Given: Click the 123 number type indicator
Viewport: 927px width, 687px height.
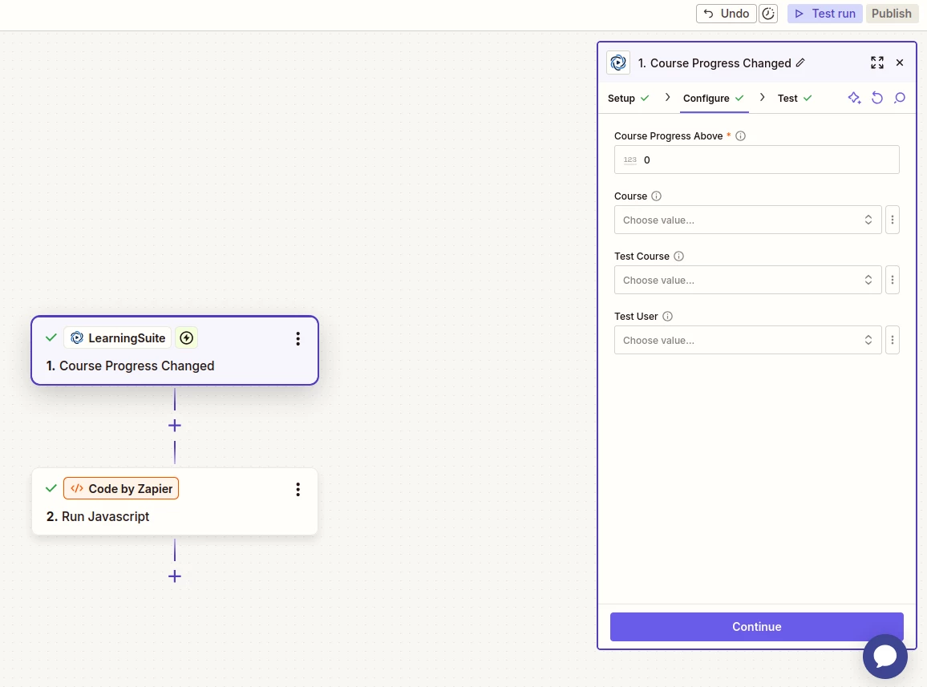Looking at the screenshot, I should pyautogui.click(x=630, y=160).
